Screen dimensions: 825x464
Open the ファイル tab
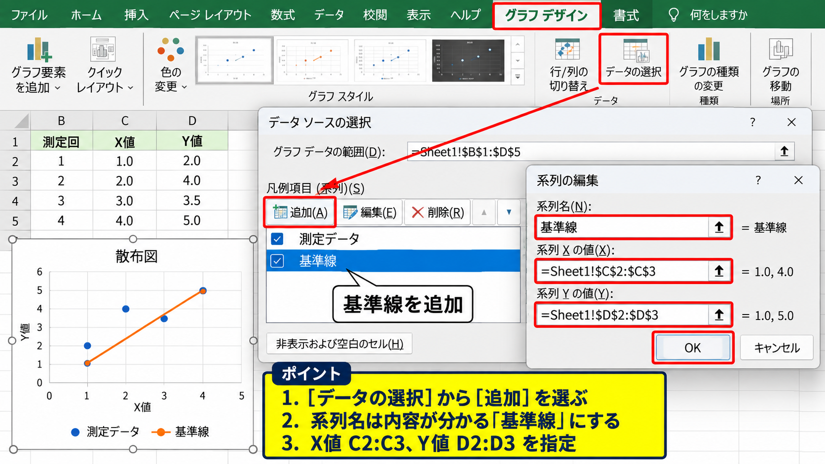coord(29,15)
